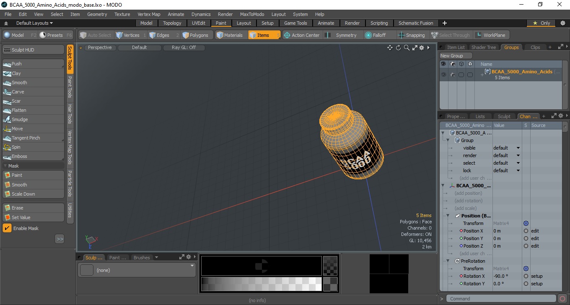570x305 pixels.
Task: Toggle Position Y keyframe circle
Action: coord(526,238)
